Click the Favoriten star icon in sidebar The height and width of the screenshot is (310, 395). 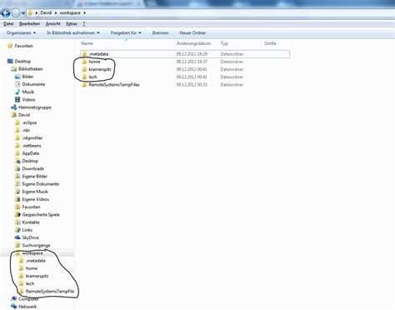pos(10,46)
